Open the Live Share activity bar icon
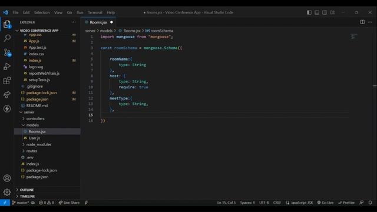 [x=7, y=95]
